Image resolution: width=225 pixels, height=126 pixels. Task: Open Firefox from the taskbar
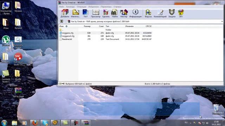coord(35,123)
